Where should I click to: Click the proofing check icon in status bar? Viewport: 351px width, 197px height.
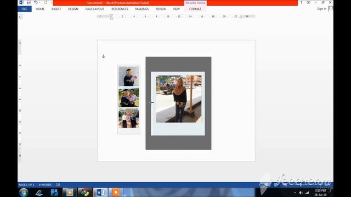(58, 184)
